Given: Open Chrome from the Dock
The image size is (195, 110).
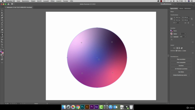Looking at the screenshot, I should click(78, 107).
